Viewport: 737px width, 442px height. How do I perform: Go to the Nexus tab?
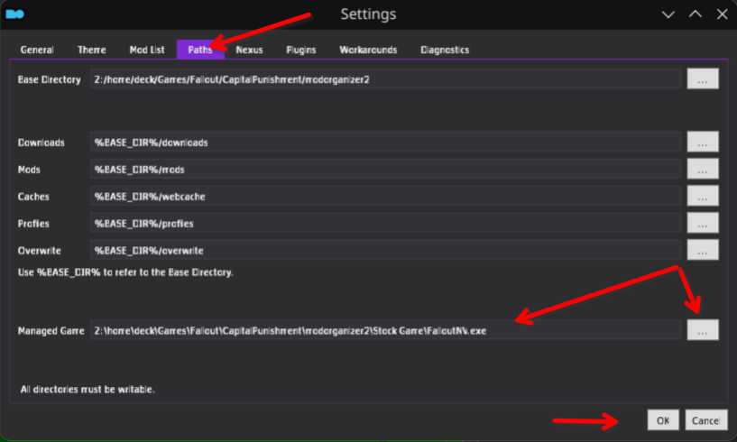(249, 50)
